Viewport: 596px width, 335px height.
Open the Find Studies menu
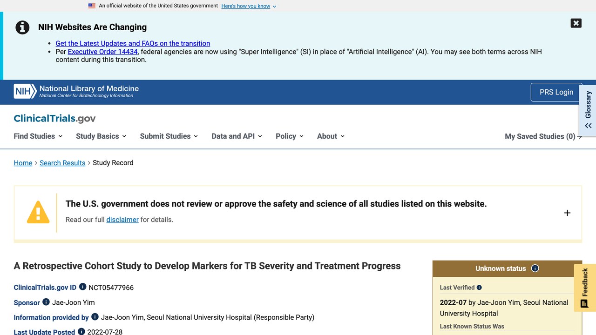38,136
